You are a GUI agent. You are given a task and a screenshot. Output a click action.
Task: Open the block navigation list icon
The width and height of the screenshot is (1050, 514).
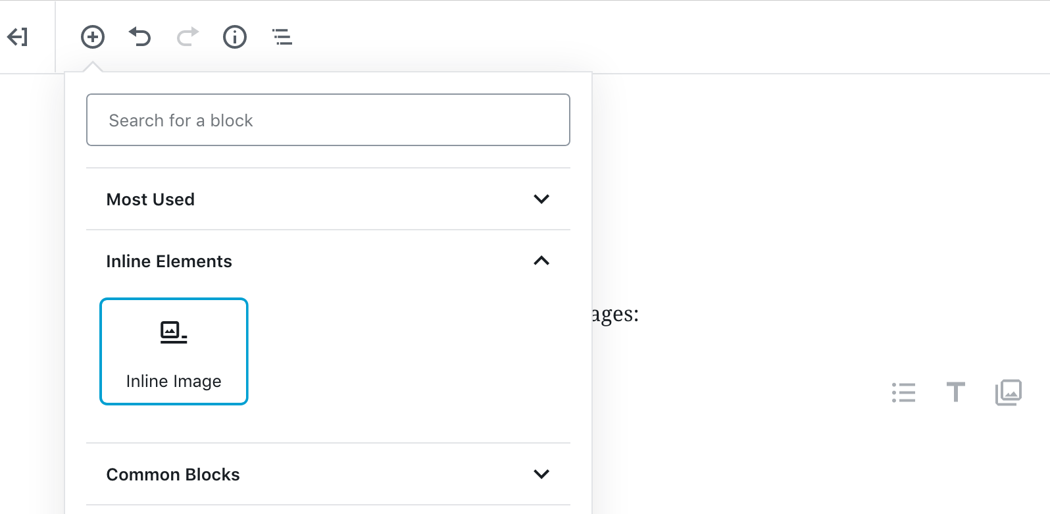pos(282,37)
